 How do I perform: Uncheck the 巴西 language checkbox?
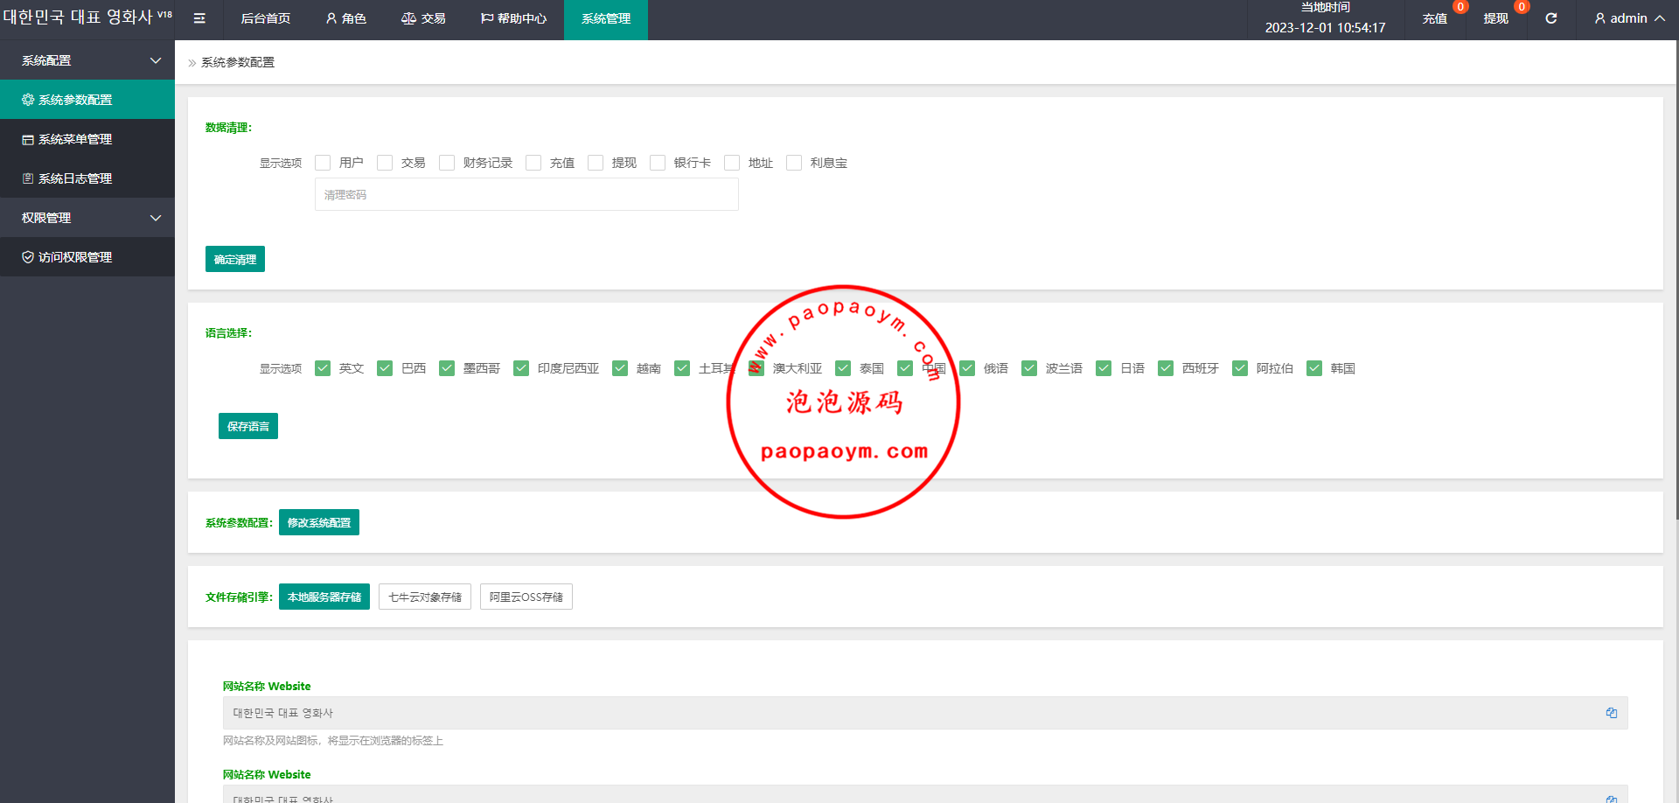point(385,368)
